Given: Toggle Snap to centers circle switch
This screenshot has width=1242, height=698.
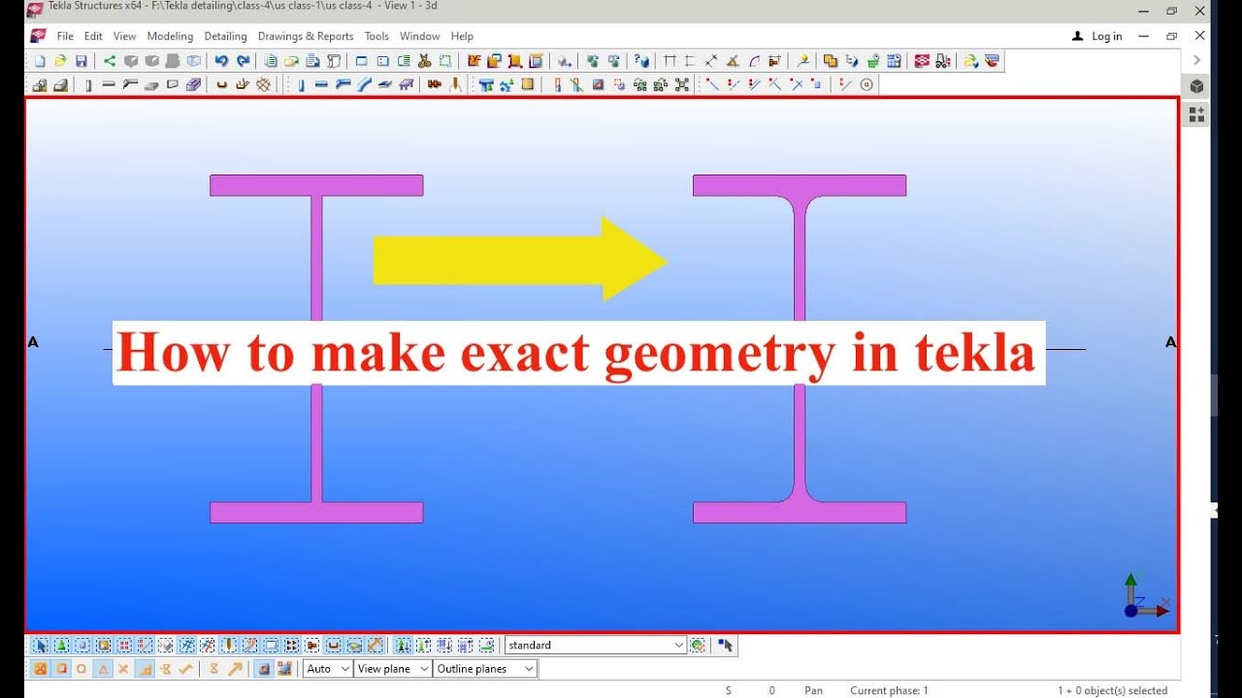Looking at the screenshot, I should click(x=82, y=669).
